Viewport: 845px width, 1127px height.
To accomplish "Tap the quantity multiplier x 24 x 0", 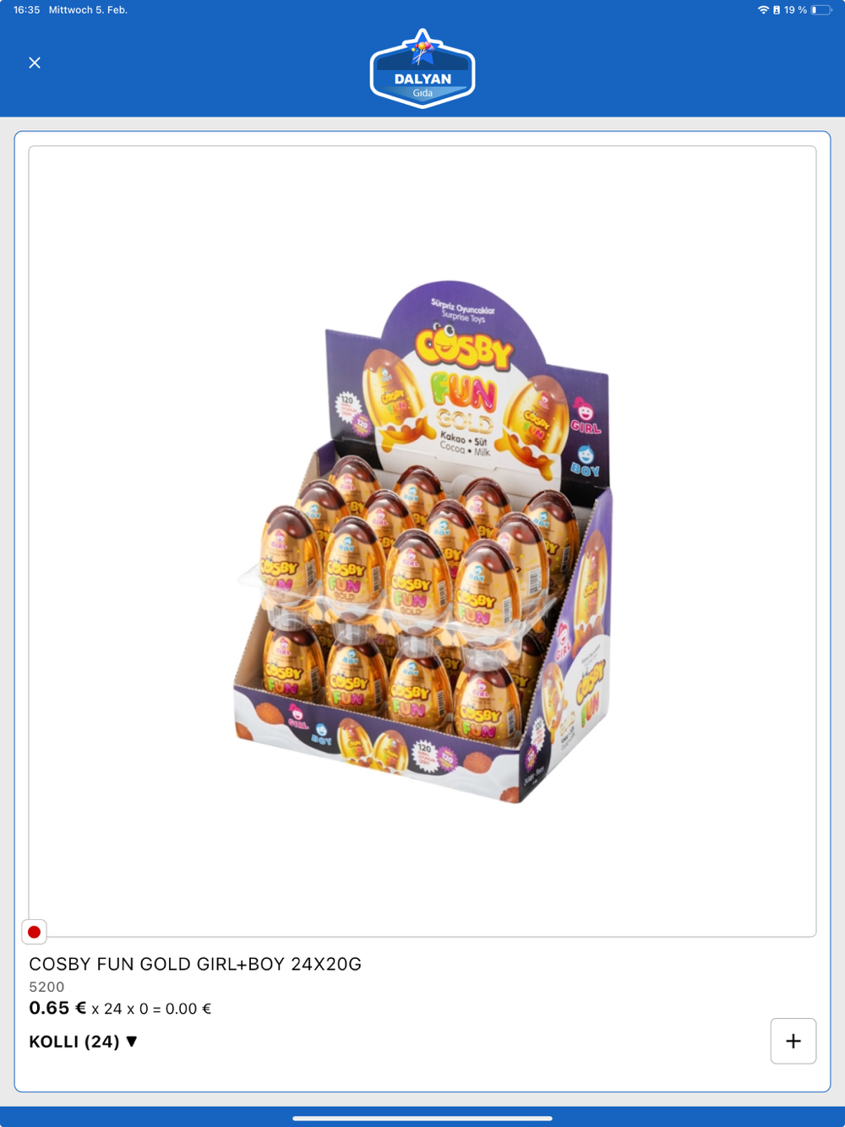I will (x=120, y=1009).
